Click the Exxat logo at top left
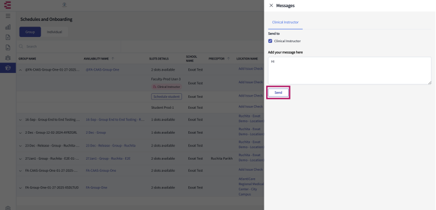Image resolution: width=436 pixels, height=210 pixels. 8,5
